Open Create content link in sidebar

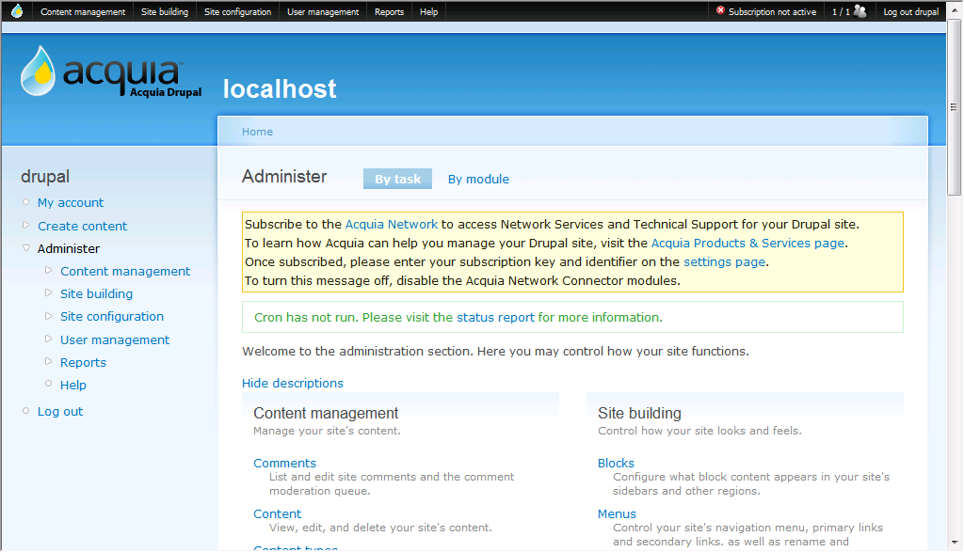83,226
